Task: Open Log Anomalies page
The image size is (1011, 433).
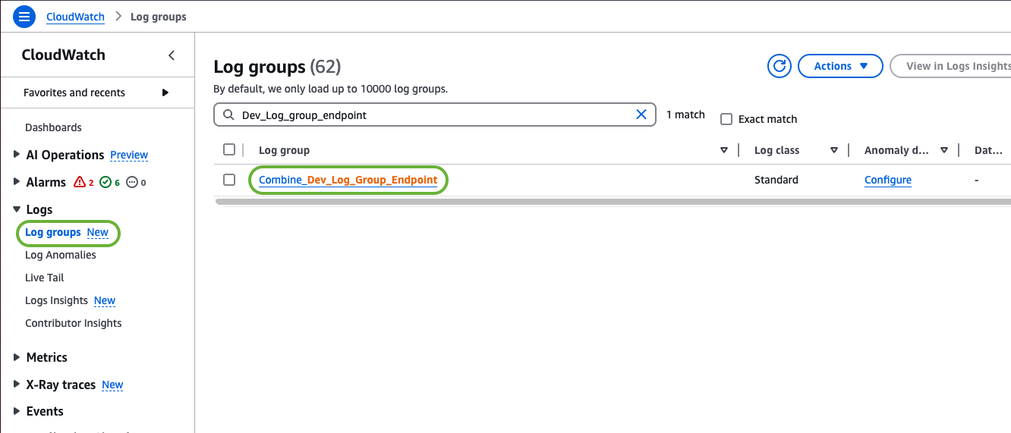Action: point(61,255)
